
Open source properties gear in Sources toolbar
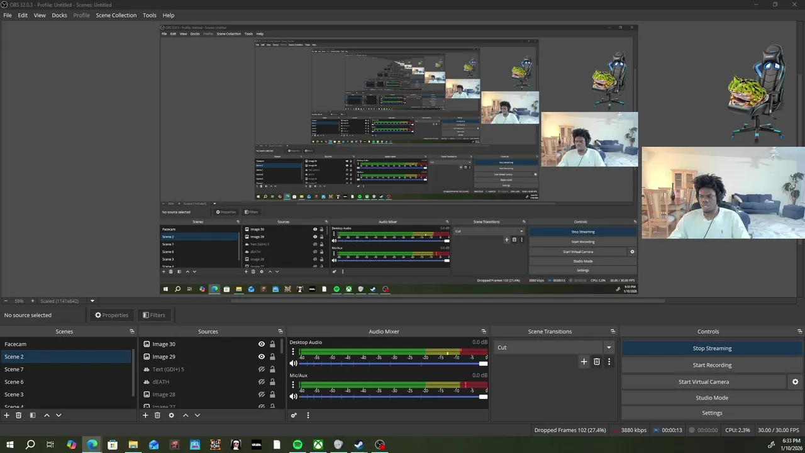(171, 415)
